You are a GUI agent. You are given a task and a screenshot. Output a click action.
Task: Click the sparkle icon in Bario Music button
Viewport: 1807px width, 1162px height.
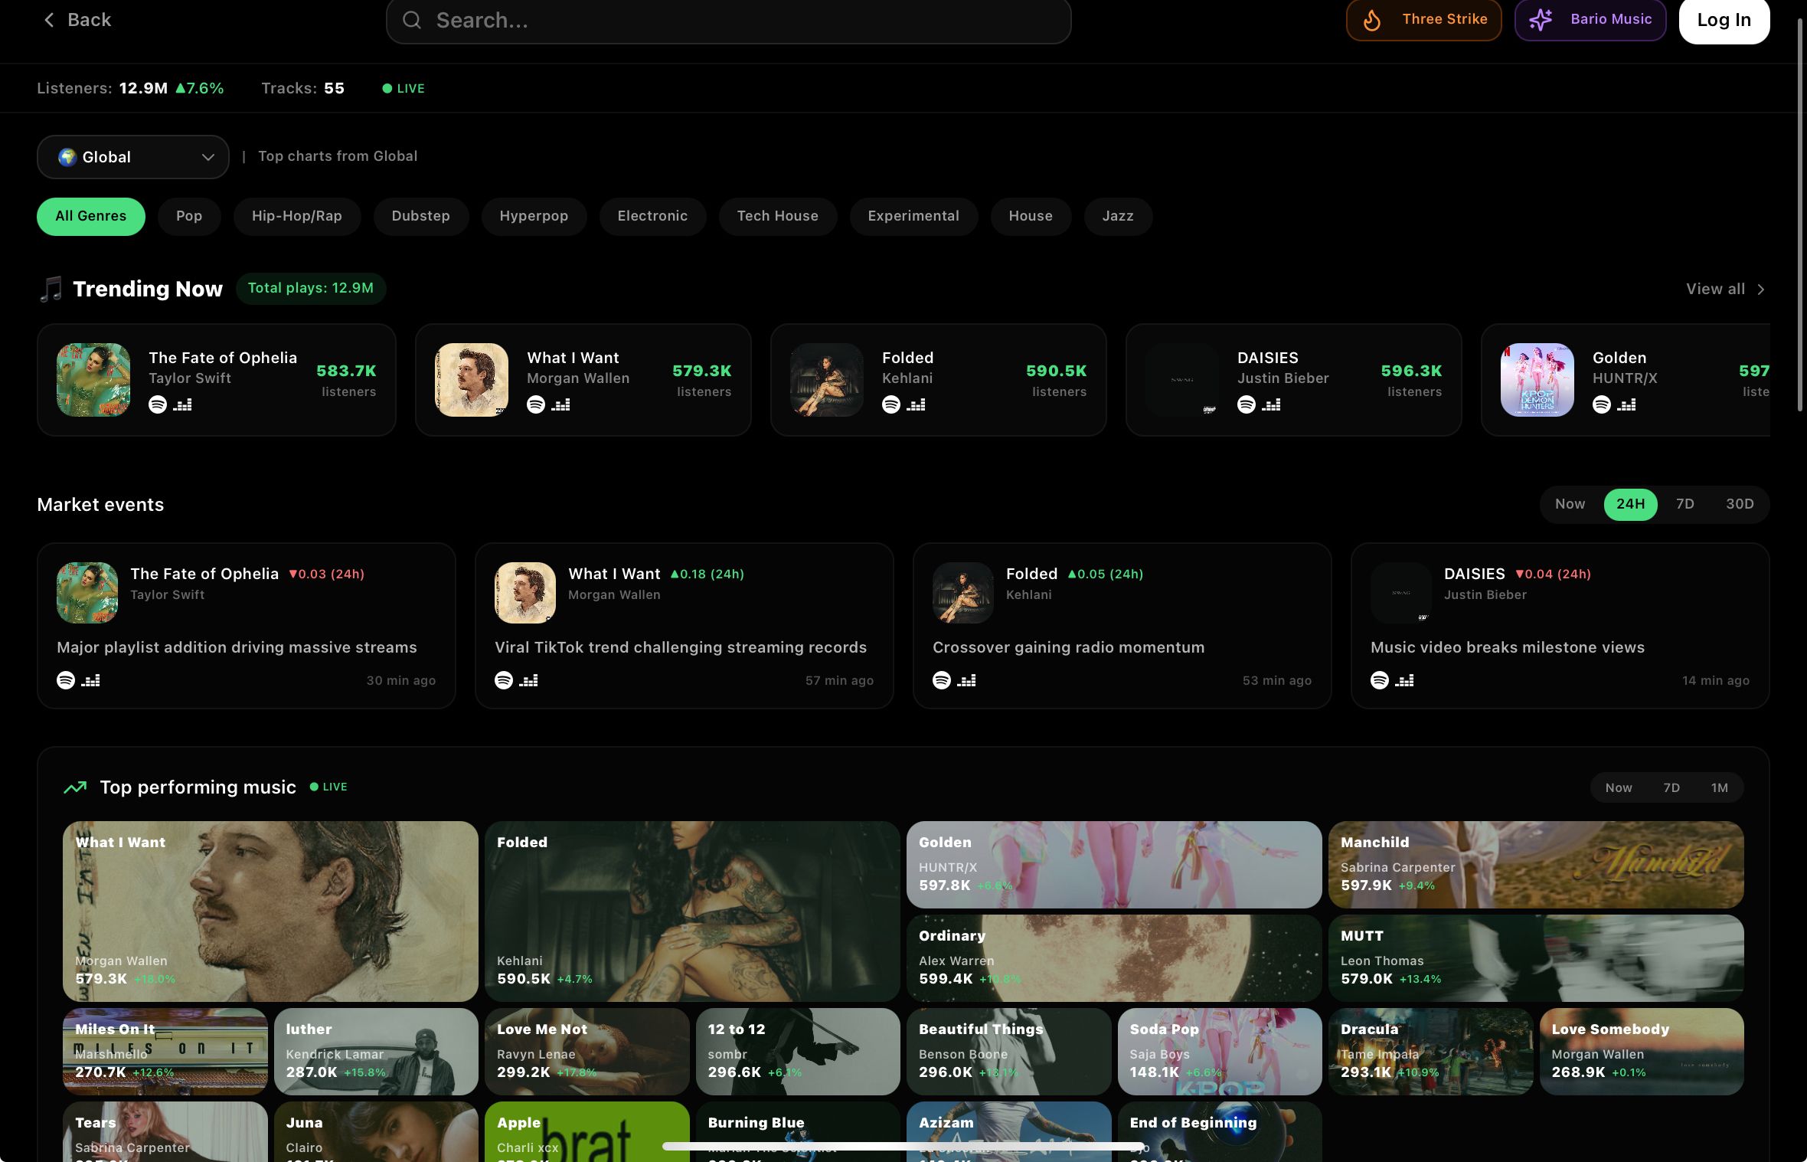[x=1541, y=20]
